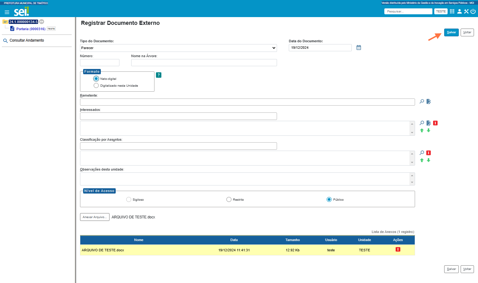Image resolution: width=478 pixels, height=283 pixels.
Task: Click the bottom Salvar button
Action: click(451, 269)
